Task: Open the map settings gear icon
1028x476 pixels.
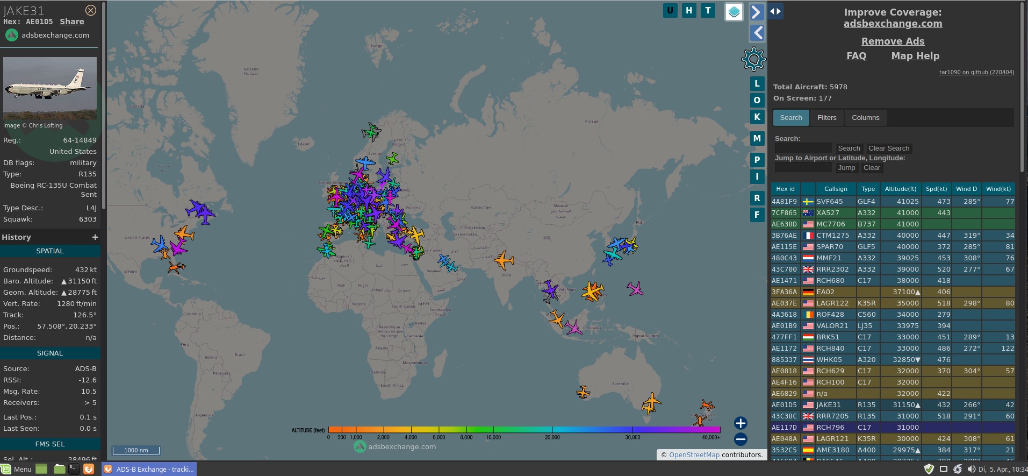Action: coord(753,59)
